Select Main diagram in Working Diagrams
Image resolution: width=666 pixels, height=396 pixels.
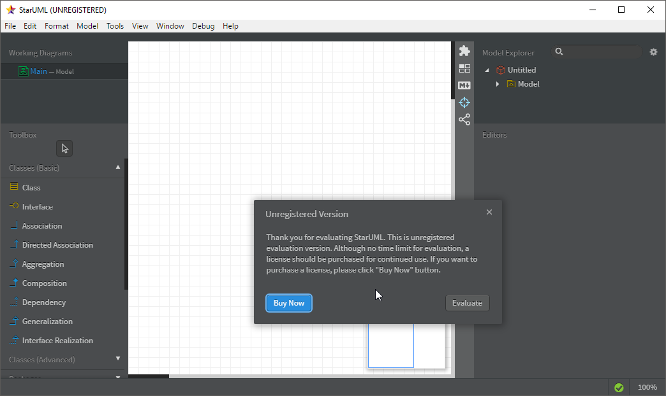pos(64,71)
